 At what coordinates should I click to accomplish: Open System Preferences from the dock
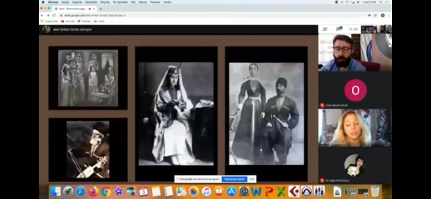point(244,191)
